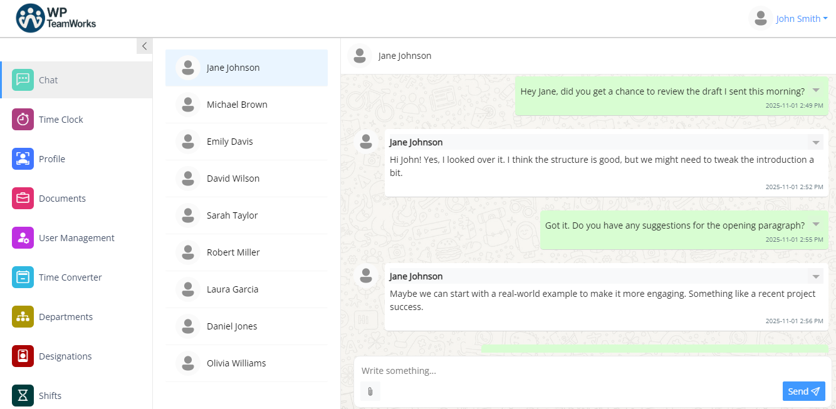Open Michael Brown's conversation
This screenshot has height=409, width=836.
pyautogui.click(x=237, y=105)
